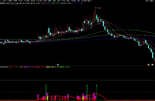Screen dimensions: 155x101
Task: Click the orange marker icon at chart bottom right
Action: pyautogui.click(x=148, y=65)
